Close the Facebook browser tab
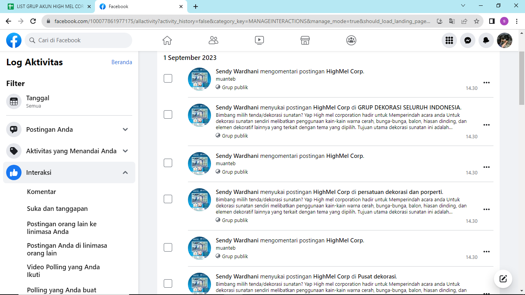525x295 pixels. click(x=181, y=7)
